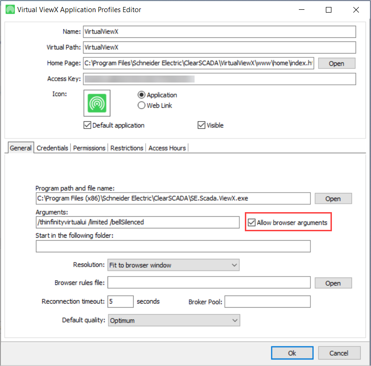Open the Permissions tab
This screenshot has height=366, width=371.
click(89, 148)
